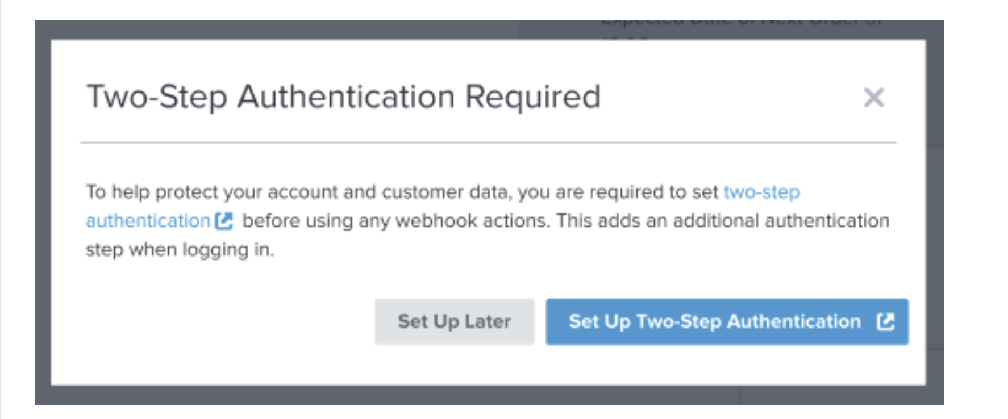
Task: Click the partially hidden text above the dialog
Action: pyautogui.click(x=739, y=24)
